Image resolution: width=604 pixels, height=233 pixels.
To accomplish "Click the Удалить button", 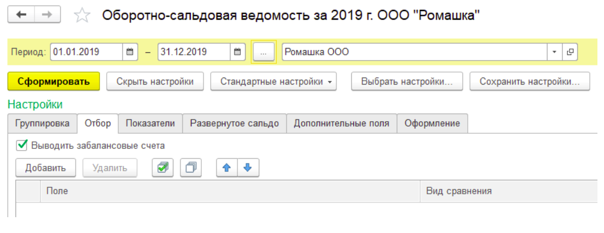I will pyautogui.click(x=110, y=168).
